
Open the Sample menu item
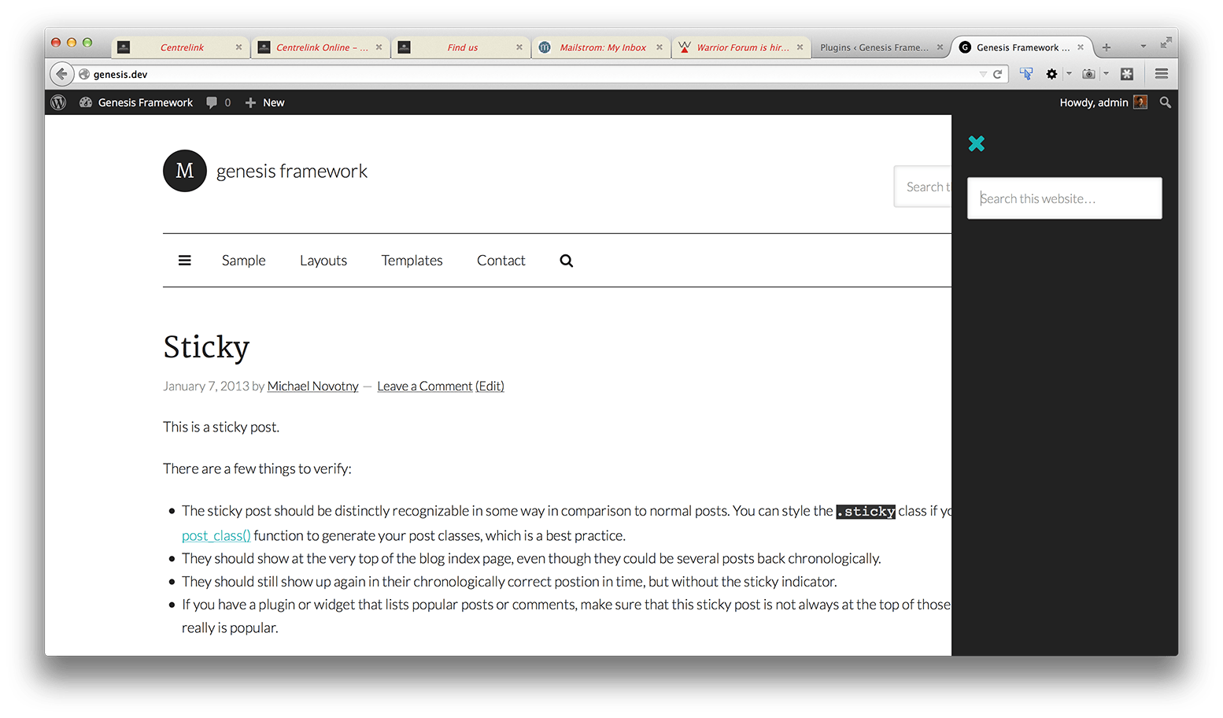244,261
